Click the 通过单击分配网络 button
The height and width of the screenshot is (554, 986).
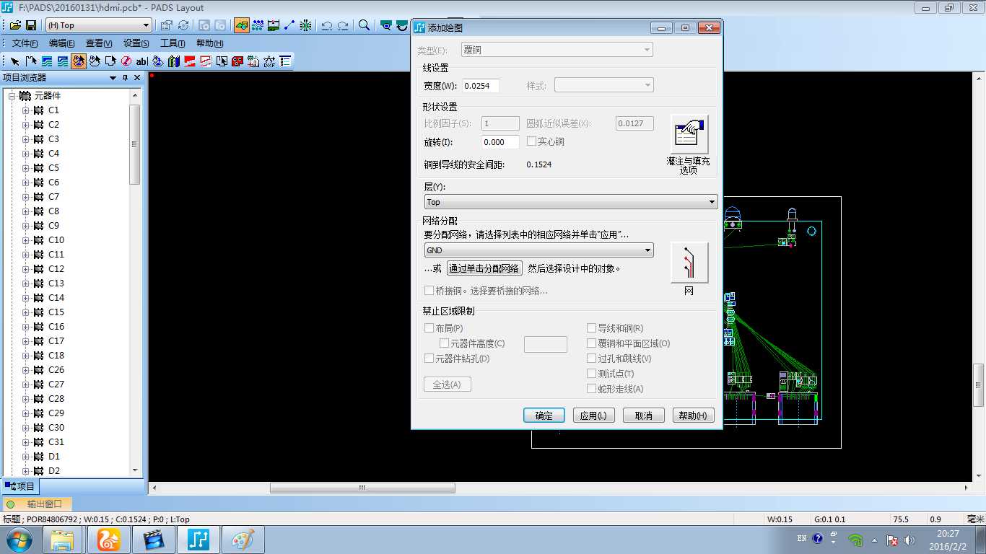coord(484,268)
